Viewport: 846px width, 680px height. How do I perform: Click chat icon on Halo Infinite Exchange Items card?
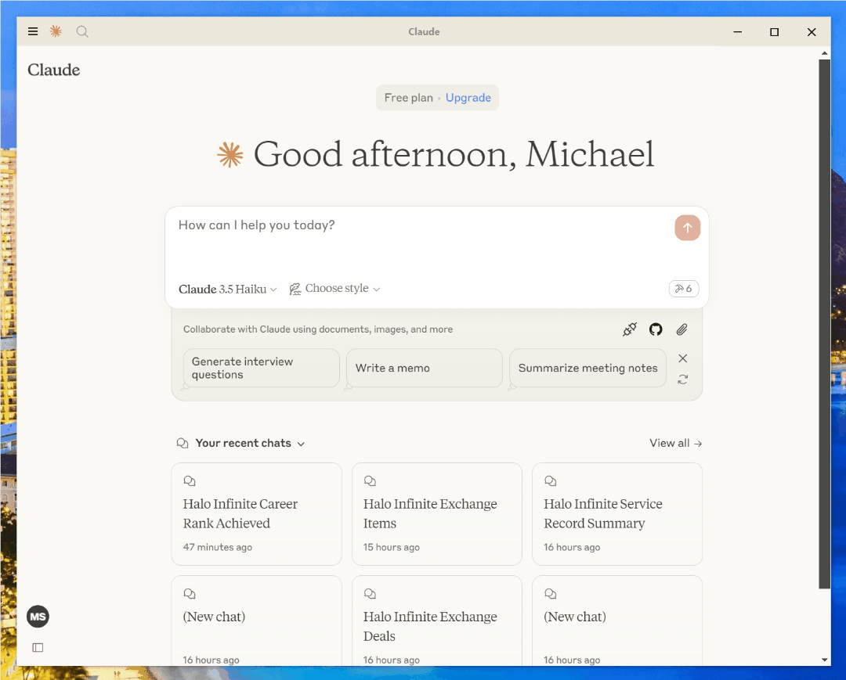point(370,480)
